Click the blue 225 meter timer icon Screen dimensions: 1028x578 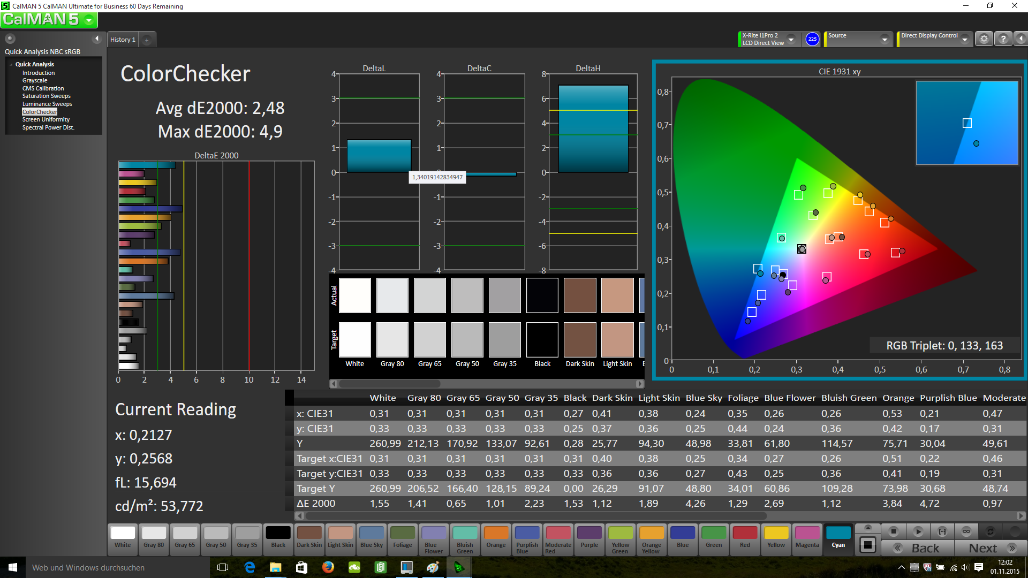click(x=812, y=39)
